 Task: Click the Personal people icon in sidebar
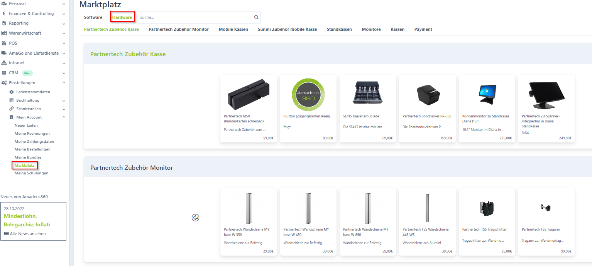[x=4, y=3]
